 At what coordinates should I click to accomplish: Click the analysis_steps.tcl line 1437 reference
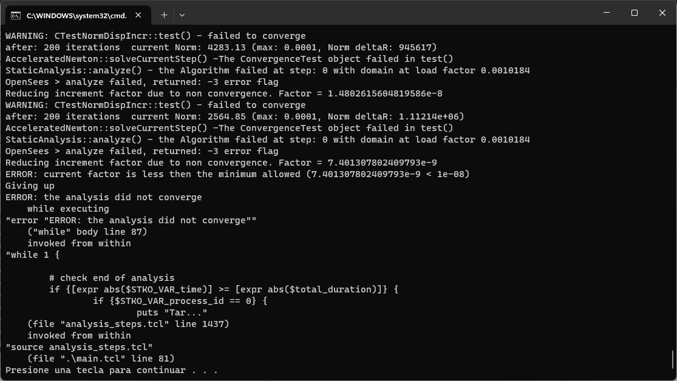click(x=128, y=324)
